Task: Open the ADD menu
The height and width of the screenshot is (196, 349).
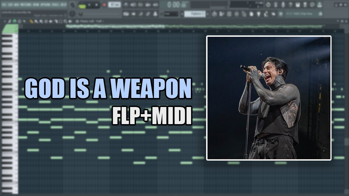Action: pyautogui.click(x=16, y=5)
